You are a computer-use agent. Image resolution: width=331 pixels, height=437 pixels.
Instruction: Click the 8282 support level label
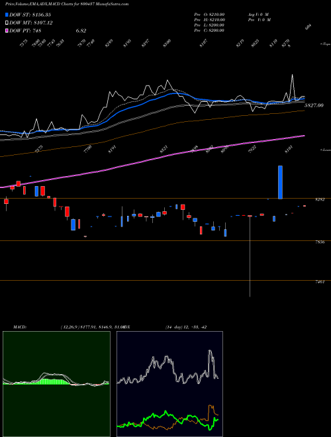[320, 199]
